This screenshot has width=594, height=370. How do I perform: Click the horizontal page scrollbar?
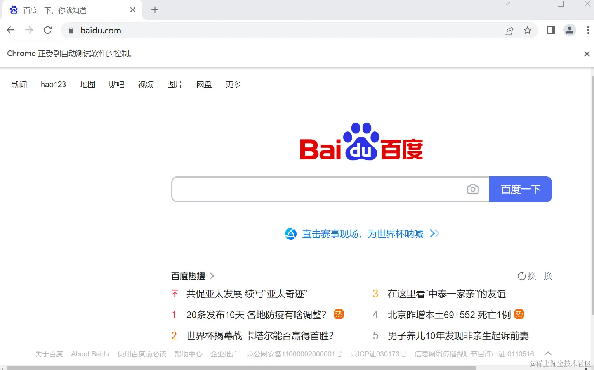pyautogui.click(x=241, y=368)
